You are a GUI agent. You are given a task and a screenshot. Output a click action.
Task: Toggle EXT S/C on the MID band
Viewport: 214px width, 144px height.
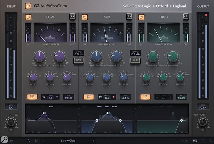(89, 97)
